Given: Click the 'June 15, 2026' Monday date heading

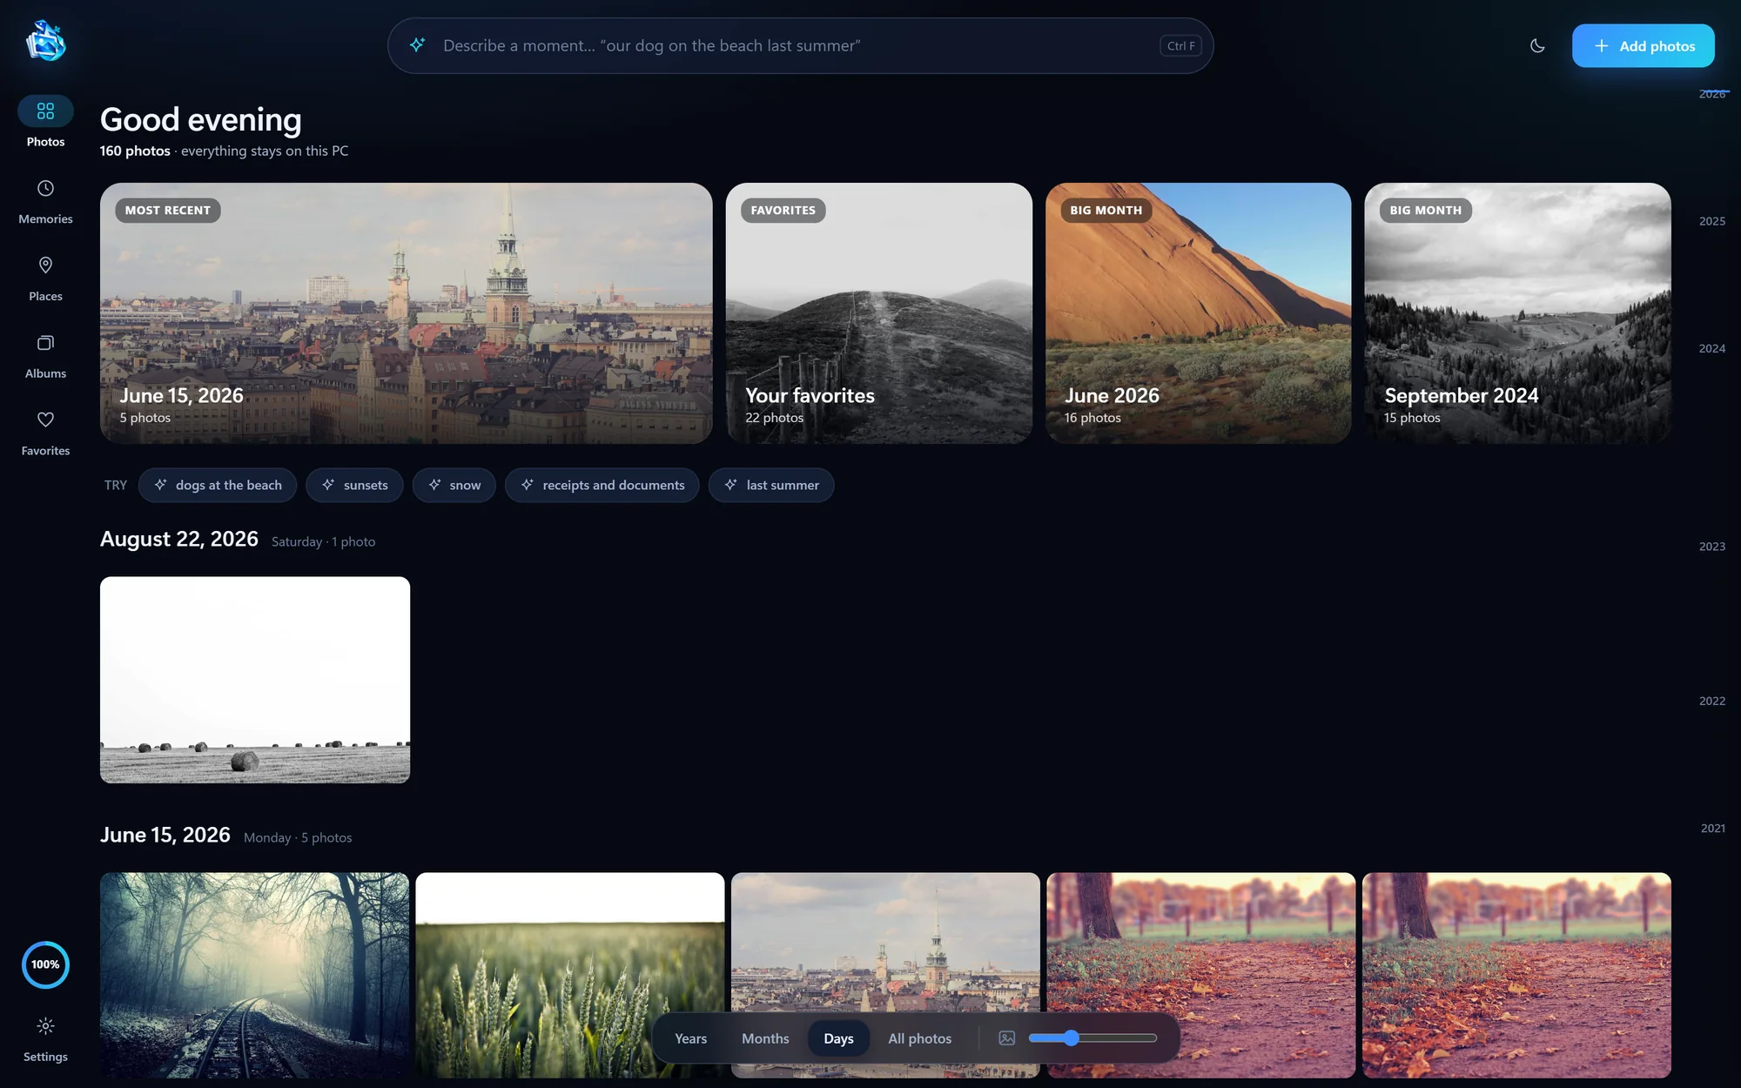Looking at the screenshot, I should [165, 836].
